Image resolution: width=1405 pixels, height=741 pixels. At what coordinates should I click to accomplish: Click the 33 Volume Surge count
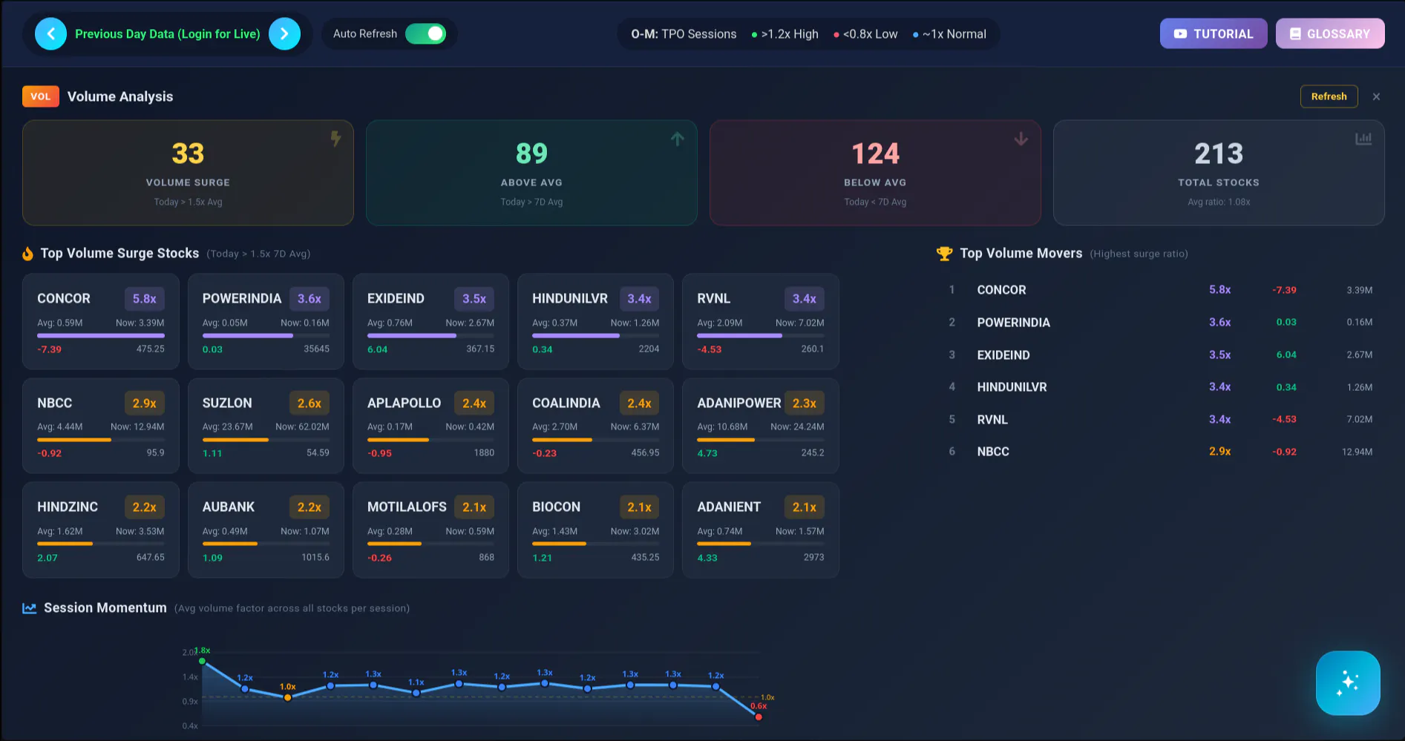[x=188, y=154]
